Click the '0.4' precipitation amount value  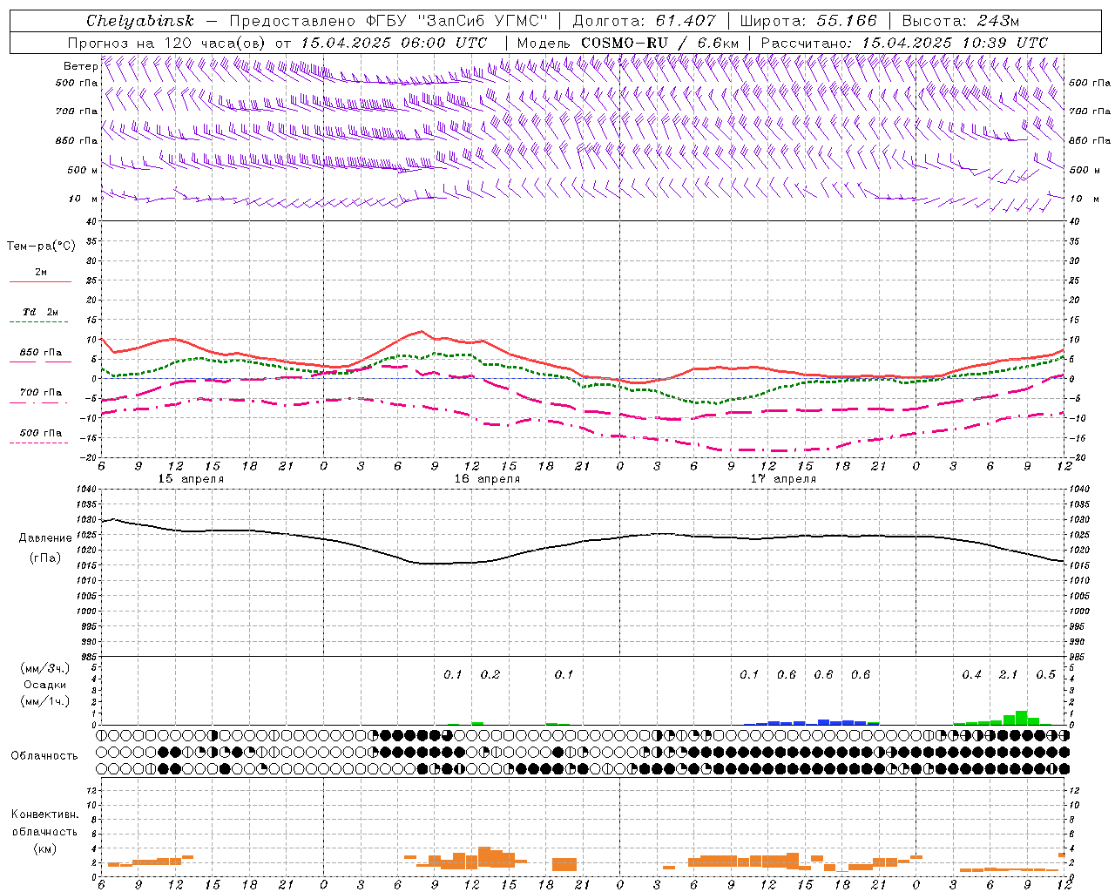[971, 675]
